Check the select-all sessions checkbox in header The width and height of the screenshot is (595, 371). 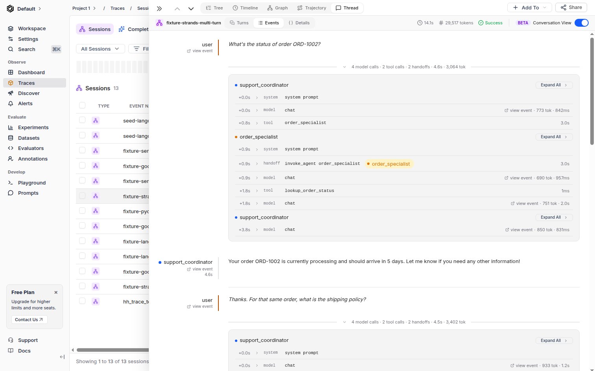coord(82,105)
